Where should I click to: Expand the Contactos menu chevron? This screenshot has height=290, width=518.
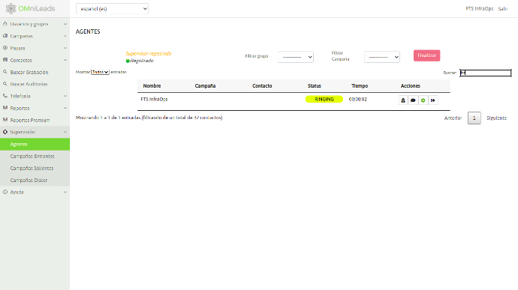(x=65, y=60)
